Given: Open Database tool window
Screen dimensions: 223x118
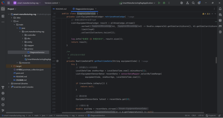Looking at the screenshot, I should pos(220,20).
